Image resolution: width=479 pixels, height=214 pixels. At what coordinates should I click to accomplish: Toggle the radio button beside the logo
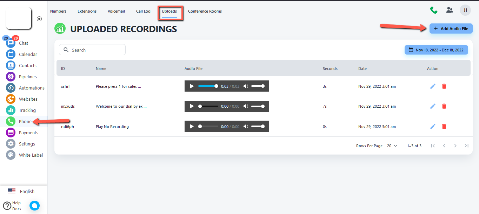(39, 19)
